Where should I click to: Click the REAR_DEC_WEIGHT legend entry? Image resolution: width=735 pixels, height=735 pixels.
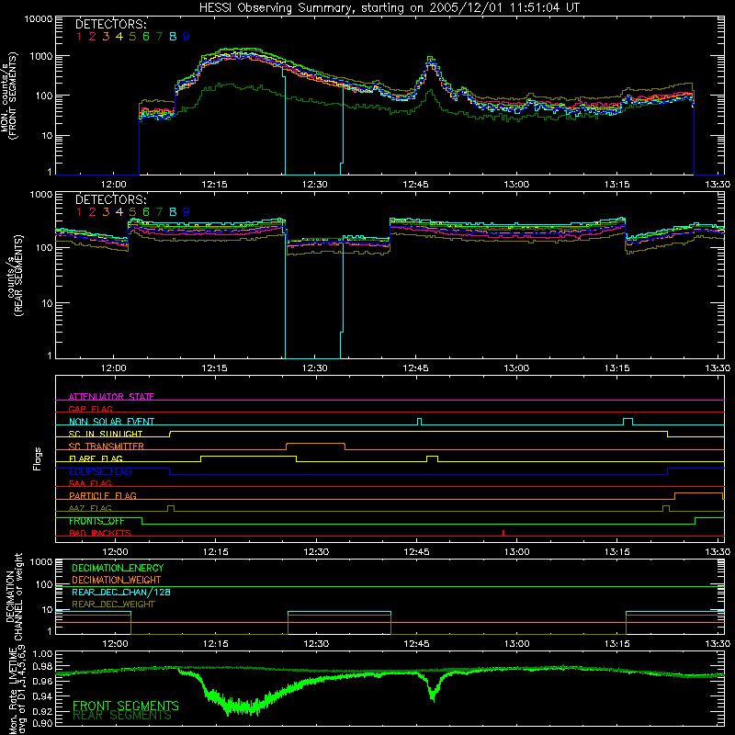coord(113,605)
